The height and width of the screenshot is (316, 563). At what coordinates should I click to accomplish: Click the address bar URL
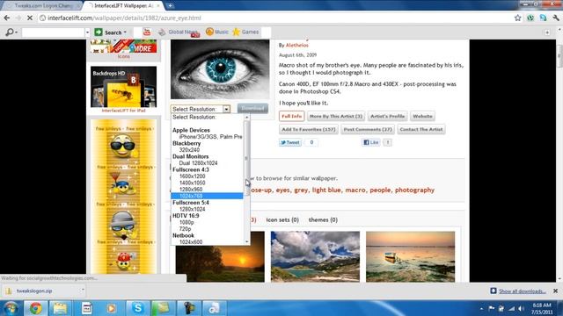point(124,18)
